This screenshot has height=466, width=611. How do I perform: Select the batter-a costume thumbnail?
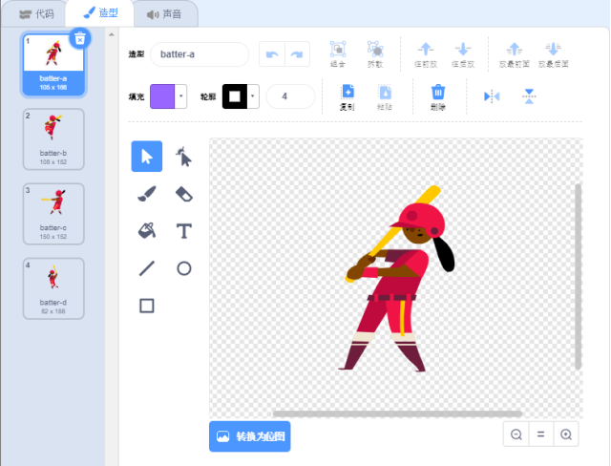53,65
